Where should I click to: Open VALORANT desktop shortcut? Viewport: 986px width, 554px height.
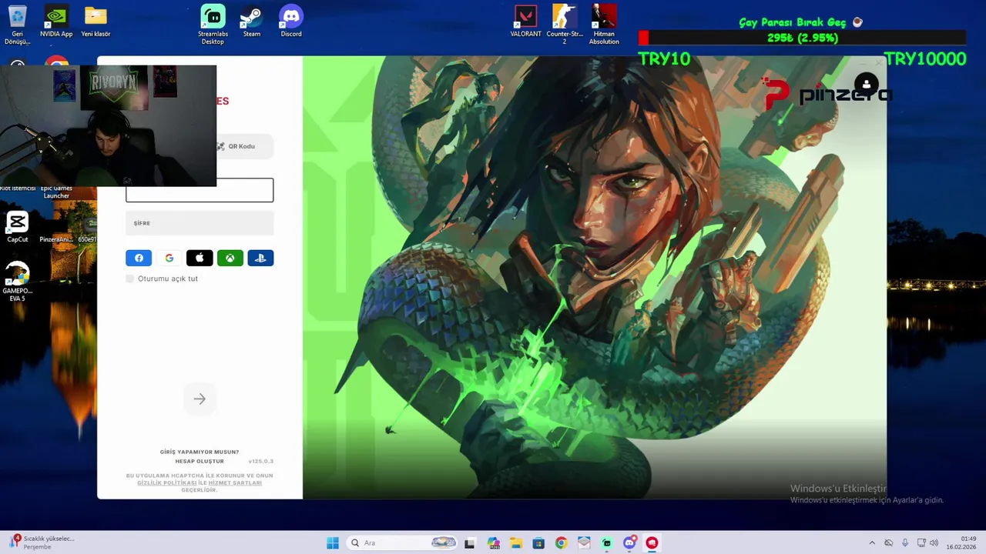point(525,22)
